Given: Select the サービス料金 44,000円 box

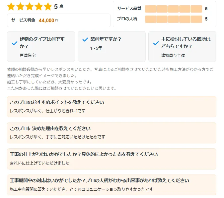Looking at the screenshot, I should tap(58, 20).
